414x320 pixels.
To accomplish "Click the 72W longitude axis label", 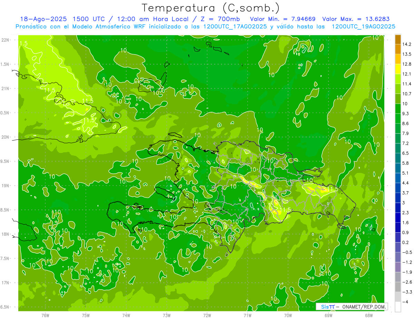I will coord(207,315).
